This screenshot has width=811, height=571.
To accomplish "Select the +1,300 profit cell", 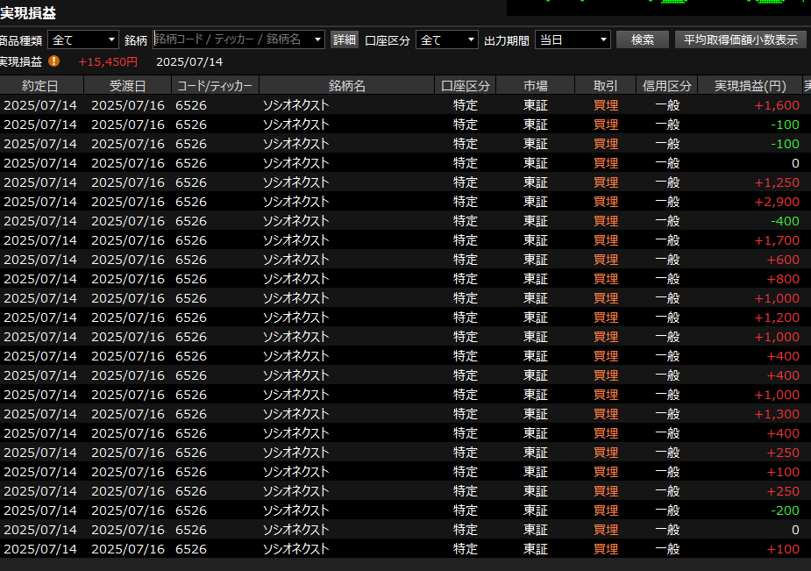I will click(x=776, y=414).
